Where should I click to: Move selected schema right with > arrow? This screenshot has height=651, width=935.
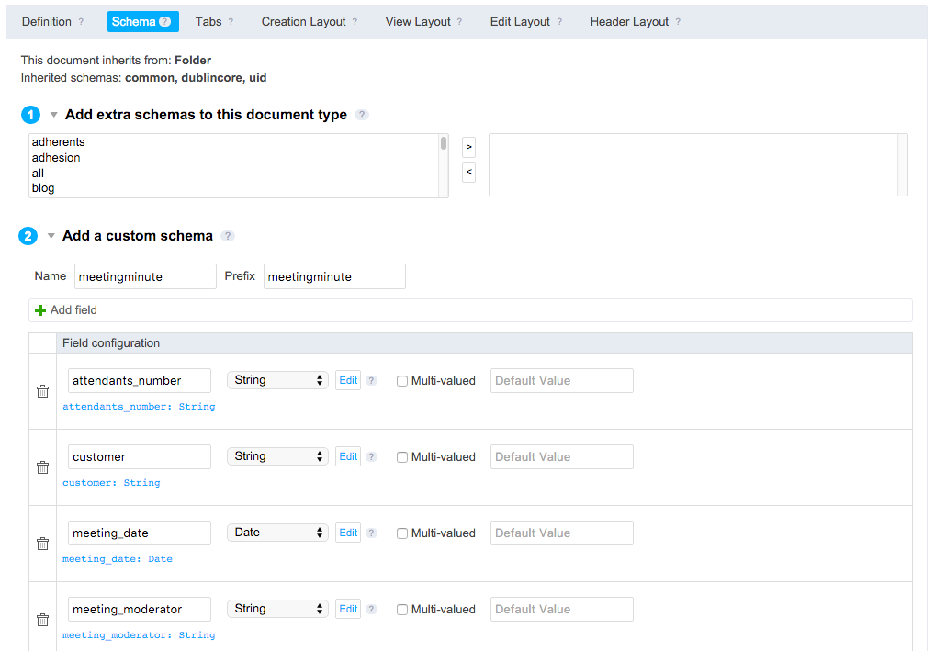[x=468, y=147]
